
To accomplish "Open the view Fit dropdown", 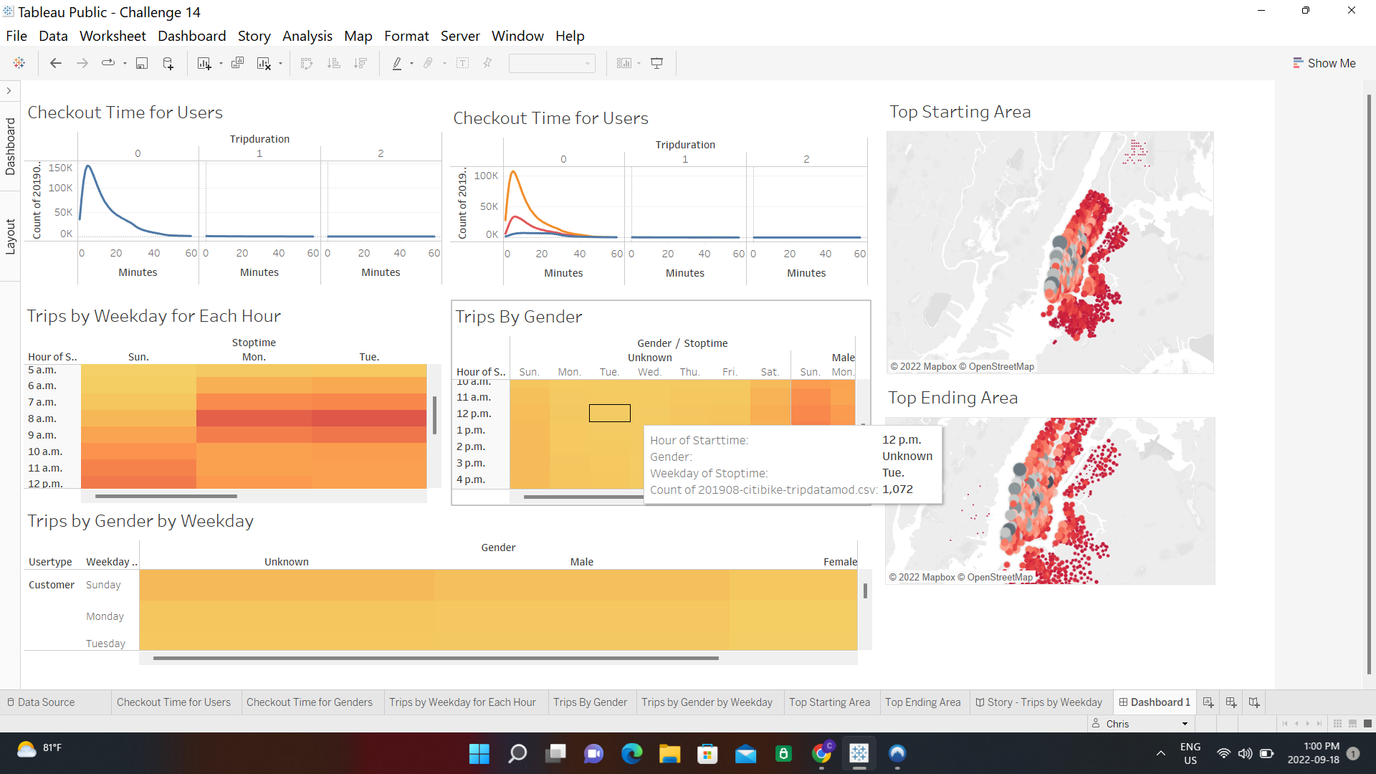I will [x=552, y=63].
